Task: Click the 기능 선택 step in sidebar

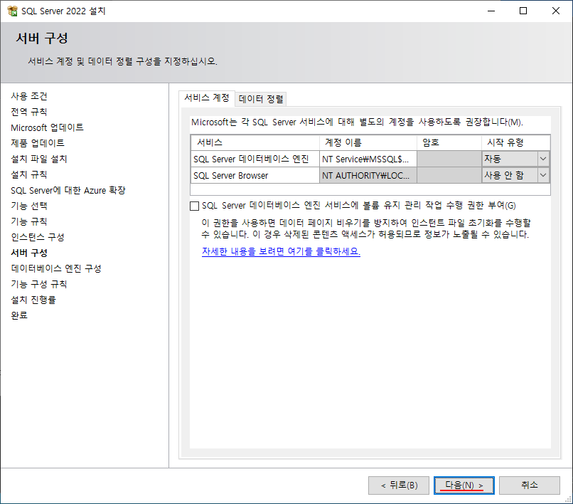Action: point(29,206)
